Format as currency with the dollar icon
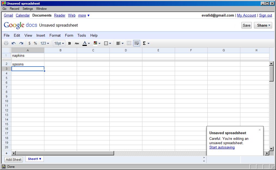This screenshot has width=276, height=170. point(29,43)
